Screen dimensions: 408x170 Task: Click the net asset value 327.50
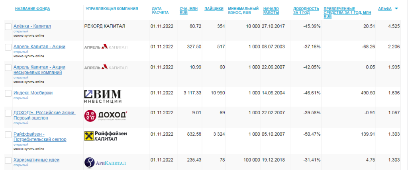pos(194,47)
